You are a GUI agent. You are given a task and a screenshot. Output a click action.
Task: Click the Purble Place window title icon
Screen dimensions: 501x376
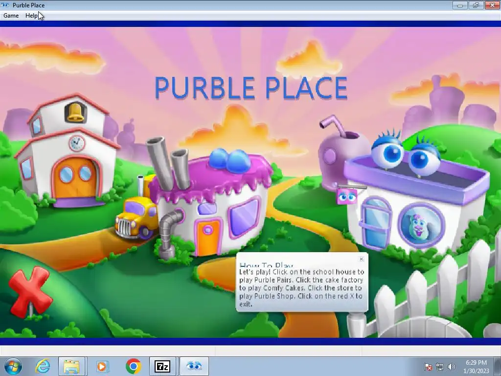point(5,5)
